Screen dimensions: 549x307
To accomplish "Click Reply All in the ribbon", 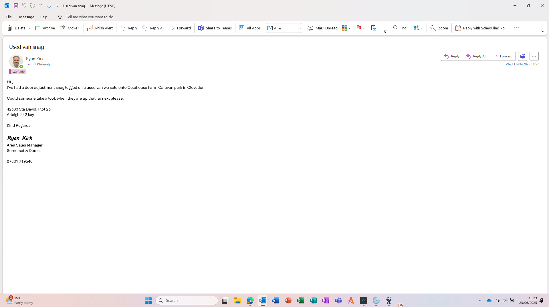I will click(153, 28).
